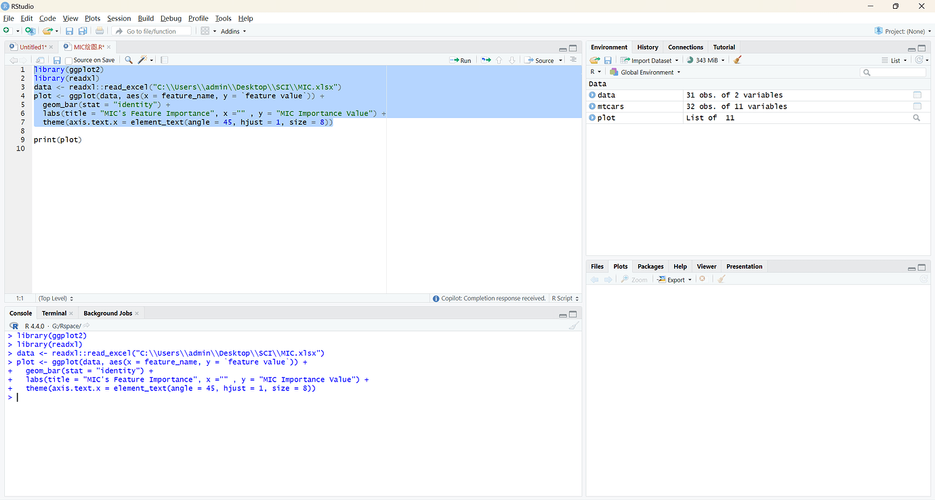Switch to the Terminal tab

pos(54,313)
